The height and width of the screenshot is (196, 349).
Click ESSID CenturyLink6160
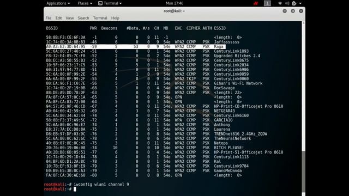click(231, 115)
